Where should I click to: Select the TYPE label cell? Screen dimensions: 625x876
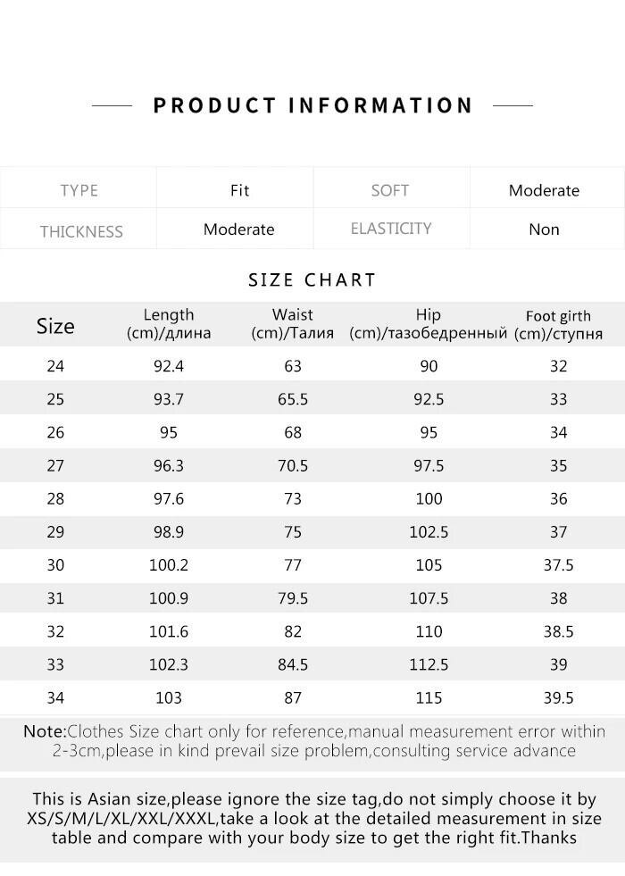click(x=79, y=190)
